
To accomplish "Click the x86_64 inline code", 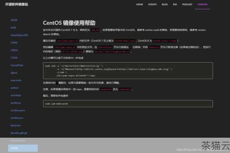I will click(95, 30).
